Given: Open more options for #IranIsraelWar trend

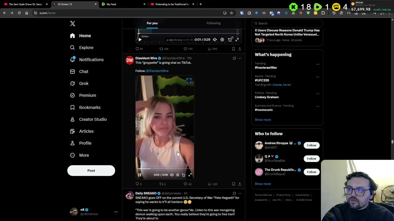Looking at the screenshot, I should 318,64.
